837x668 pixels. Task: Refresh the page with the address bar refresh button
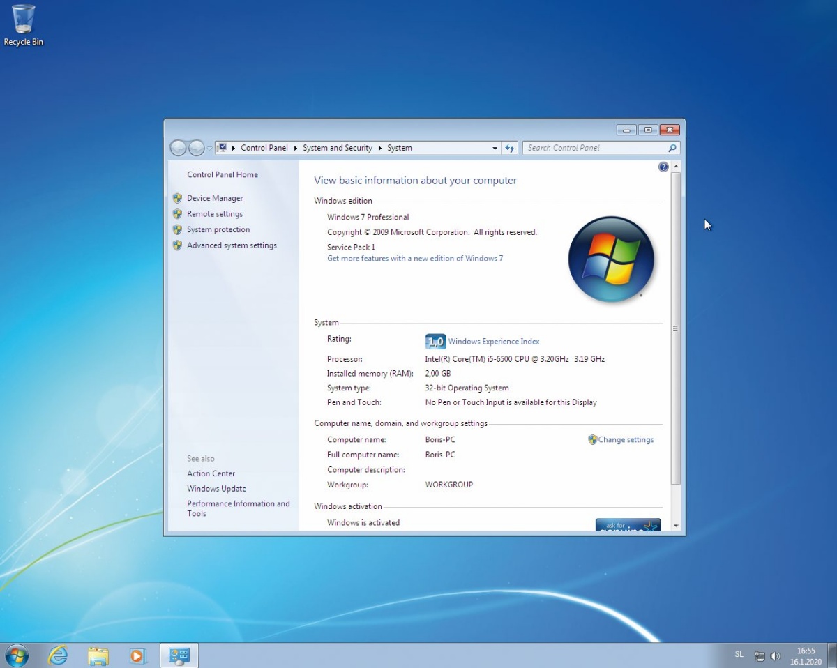pos(510,148)
